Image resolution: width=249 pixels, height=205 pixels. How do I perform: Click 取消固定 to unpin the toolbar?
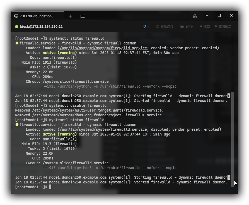223,27
